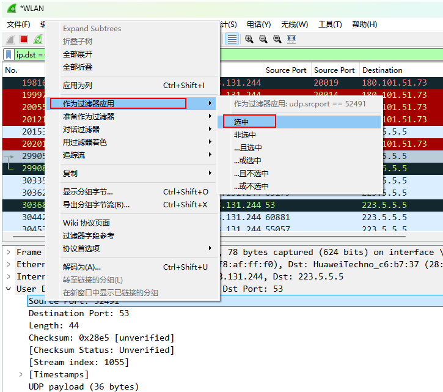Select 导出分组字节流(B)... entry
Image resolution: width=443 pixels, height=392 pixels.
(x=133, y=204)
